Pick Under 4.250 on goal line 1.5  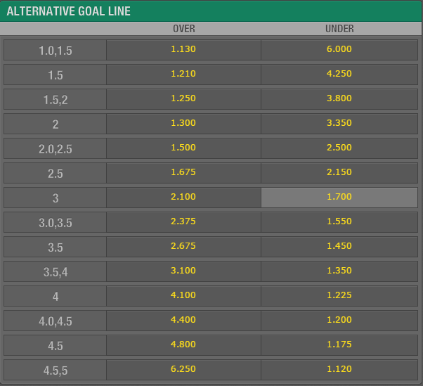[339, 75]
